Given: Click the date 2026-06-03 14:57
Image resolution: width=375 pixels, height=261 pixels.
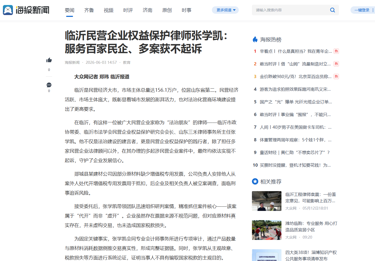Looking at the screenshot, I should tap(101, 62).
